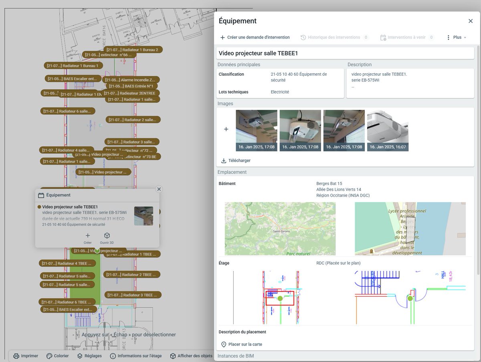Expand the Plus dropdown menu
This screenshot has width=481, height=362.
(457, 37)
